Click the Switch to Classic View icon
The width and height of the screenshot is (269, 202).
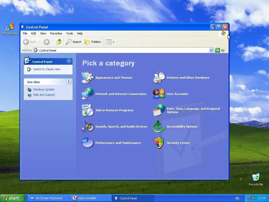click(29, 69)
